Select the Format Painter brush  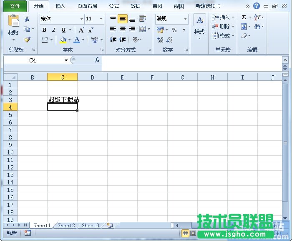pos(27,40)
